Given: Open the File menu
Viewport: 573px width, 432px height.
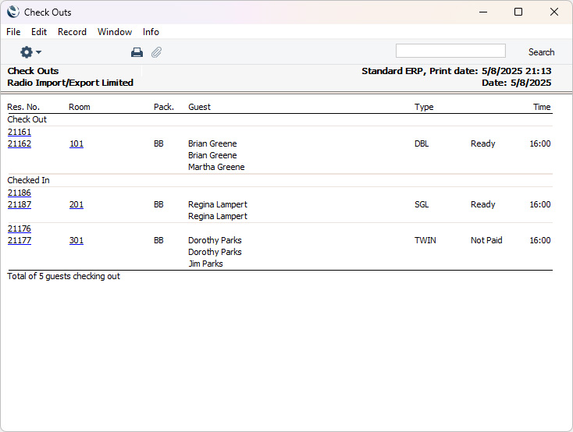Looking at the screenshot, I should pos(13,32).
